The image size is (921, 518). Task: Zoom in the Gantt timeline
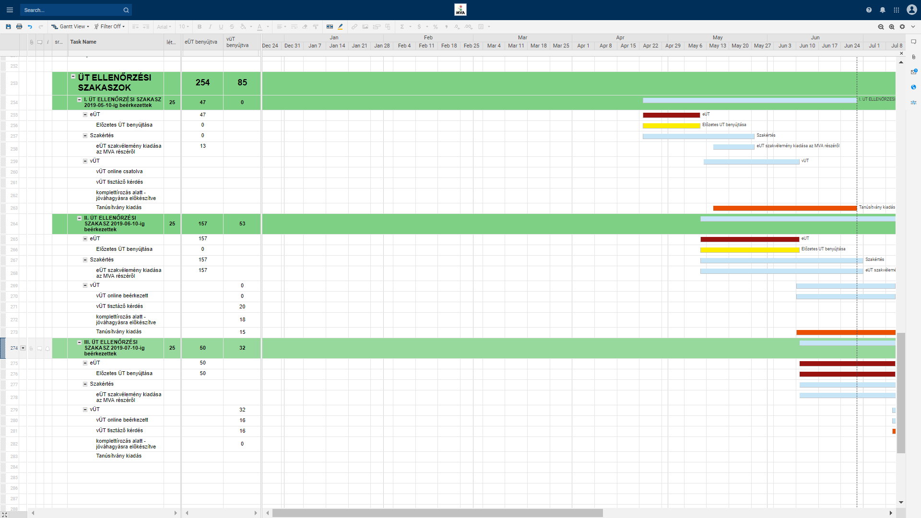[x=892, y=27]
